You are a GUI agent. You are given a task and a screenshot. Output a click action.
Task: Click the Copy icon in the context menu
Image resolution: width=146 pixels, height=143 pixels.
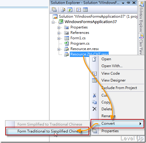point(94,102)
